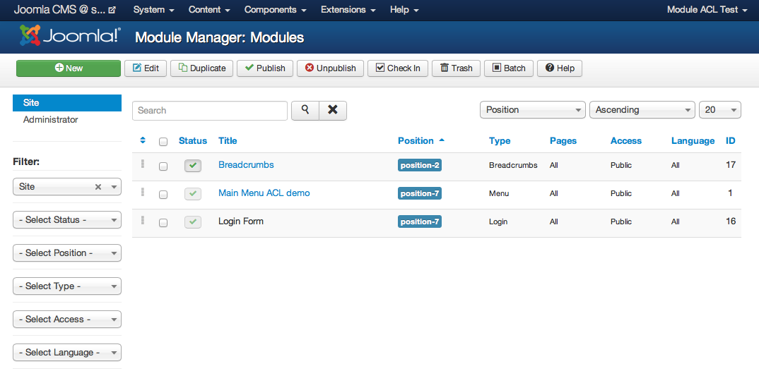Sort by the Status column header
Image resolution: width=759 pixels, height=371 pixels.
193,140
